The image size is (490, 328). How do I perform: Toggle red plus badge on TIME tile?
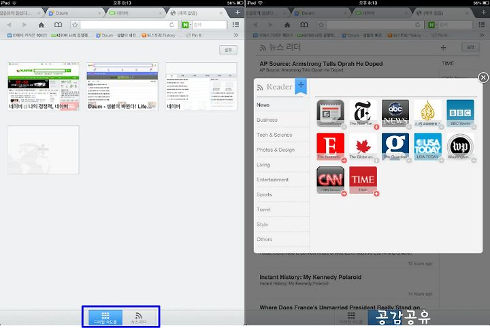[x=376, y=194]
